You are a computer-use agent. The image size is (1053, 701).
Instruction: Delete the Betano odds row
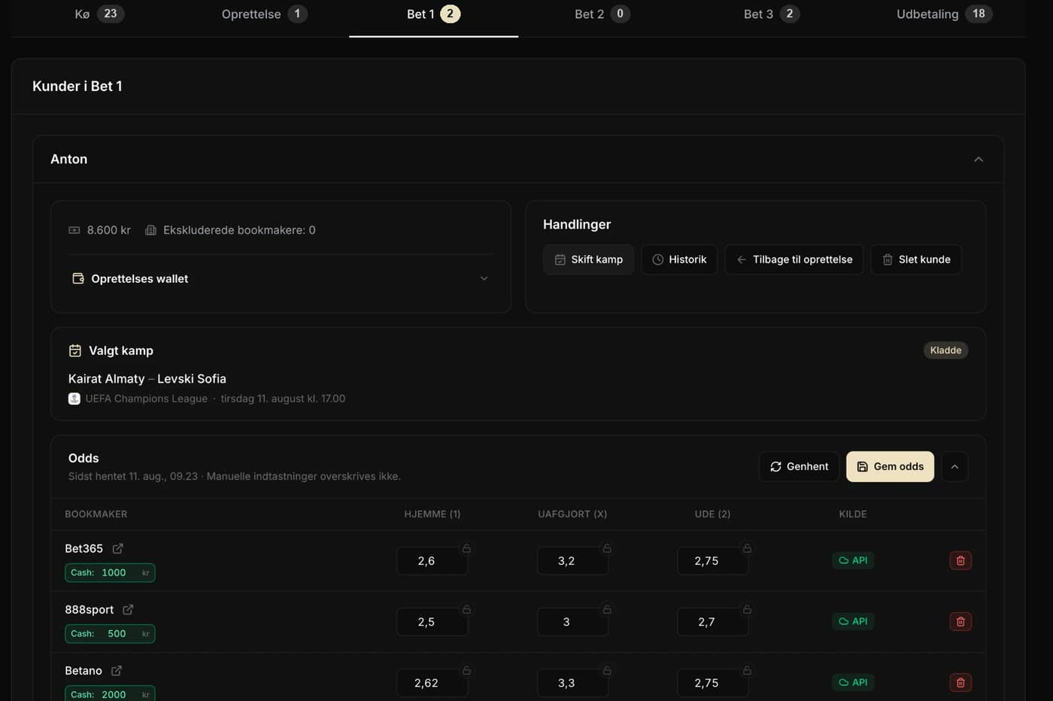pyautogui.click(x=960, y=682)
